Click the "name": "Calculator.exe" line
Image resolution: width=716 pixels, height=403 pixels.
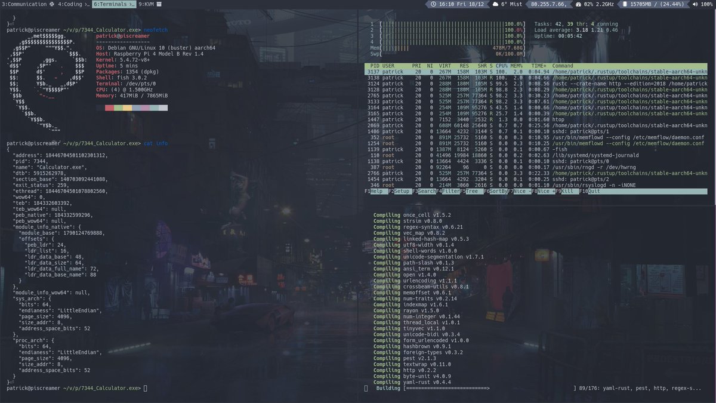pos(49,167)
